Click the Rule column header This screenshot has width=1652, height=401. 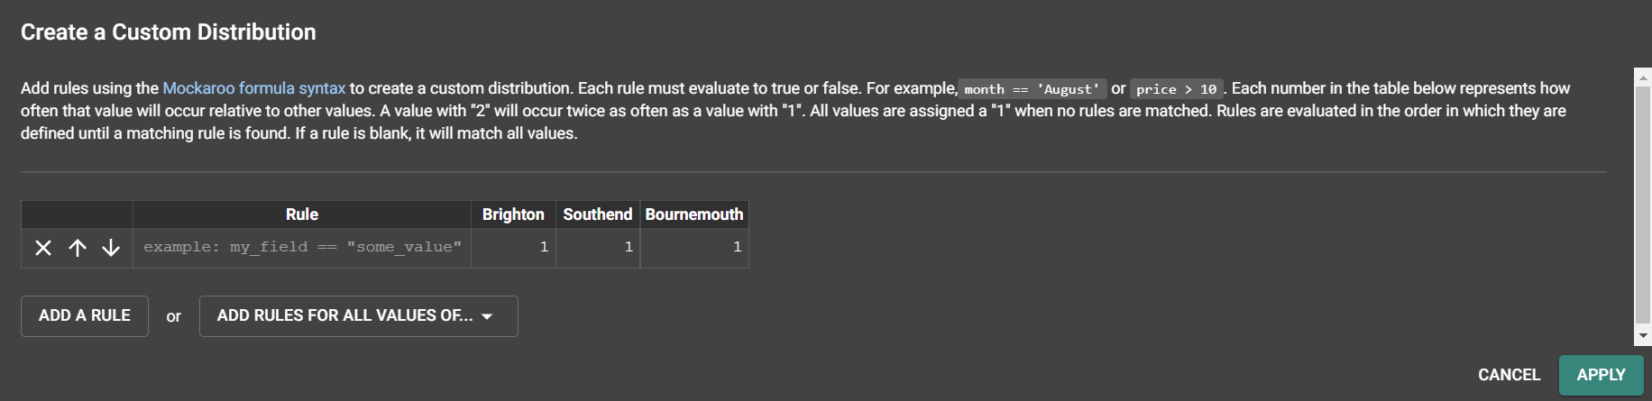click(302, 214)
